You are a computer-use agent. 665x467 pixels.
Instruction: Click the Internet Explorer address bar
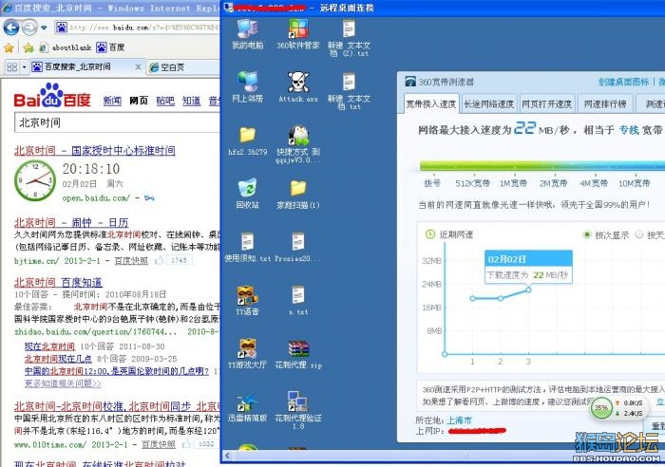tap(138, 28)
